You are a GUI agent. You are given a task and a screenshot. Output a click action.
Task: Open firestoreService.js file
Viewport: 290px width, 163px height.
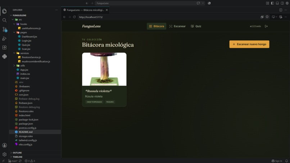[x=31, y=57]
